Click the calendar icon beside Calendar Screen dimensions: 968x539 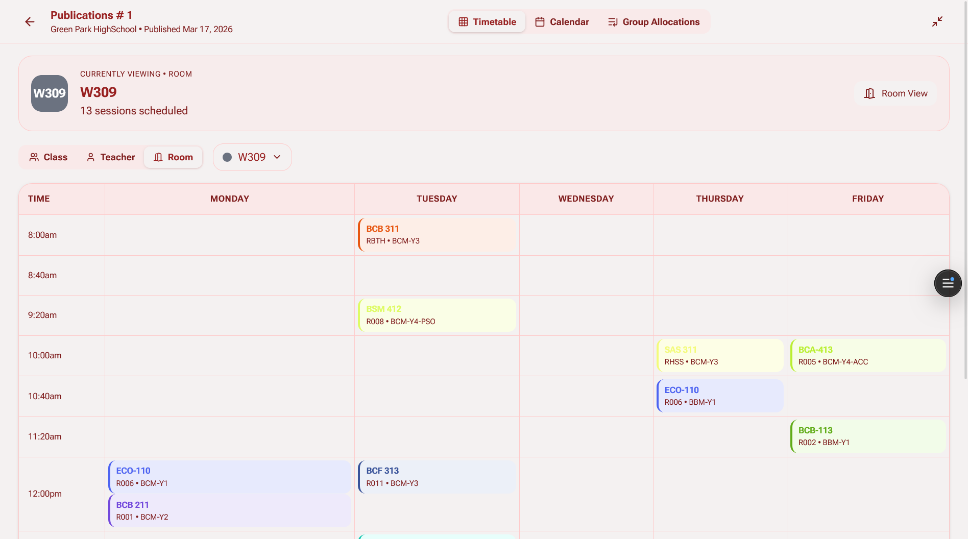click(x=540, y=22)
